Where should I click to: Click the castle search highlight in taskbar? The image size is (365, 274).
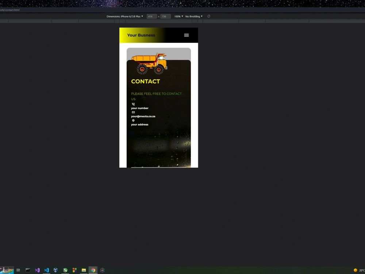tap(7, 270)
